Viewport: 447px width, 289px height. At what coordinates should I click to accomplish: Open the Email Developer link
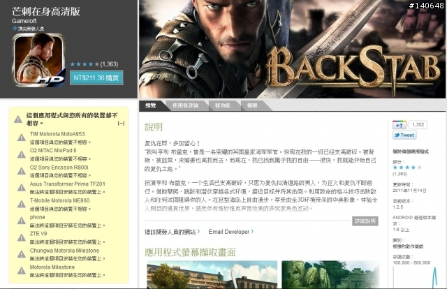click(x=231, y=232)
